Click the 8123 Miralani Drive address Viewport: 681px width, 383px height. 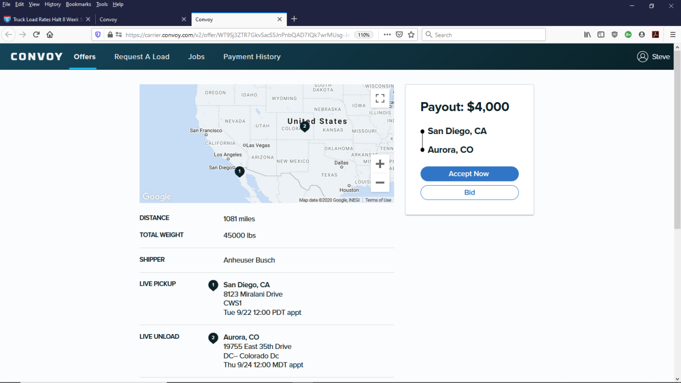[x=253, y=294]
